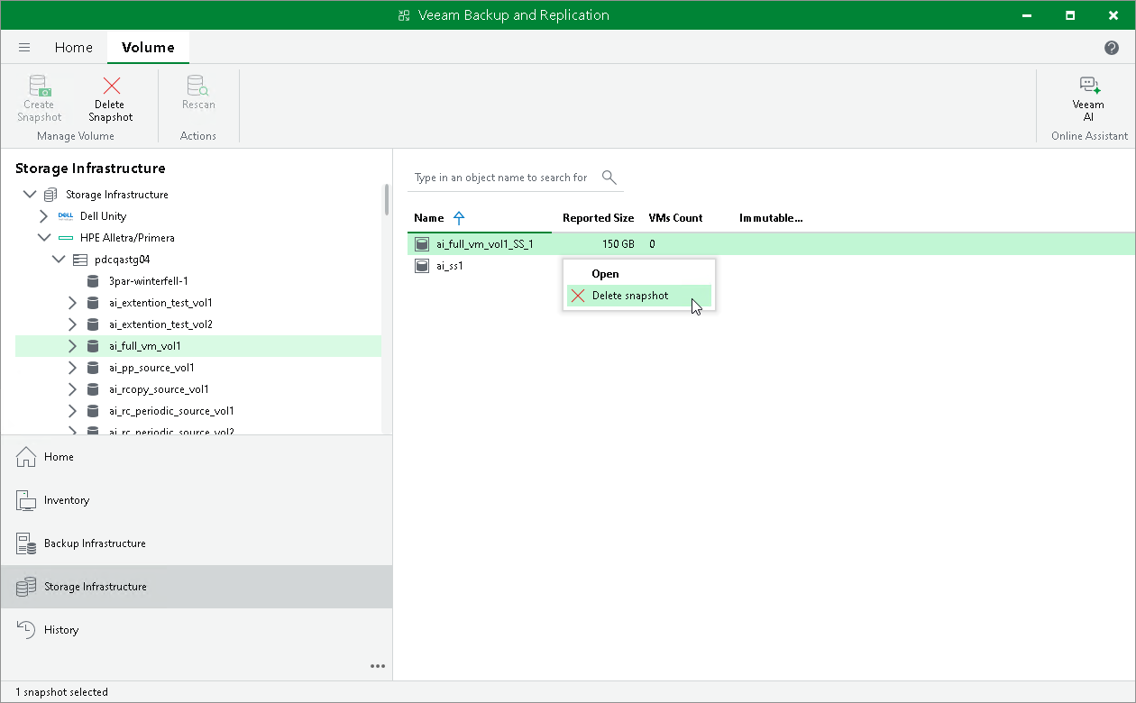Screen dimensions: 1136x703
Task: Expand the Dell Unity tree node
Action: pos(43,216)
